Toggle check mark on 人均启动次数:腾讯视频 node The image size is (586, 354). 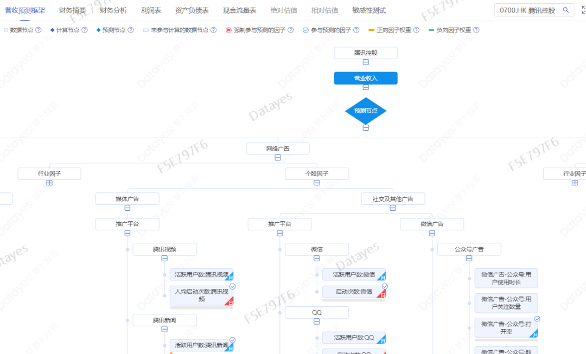232,286
